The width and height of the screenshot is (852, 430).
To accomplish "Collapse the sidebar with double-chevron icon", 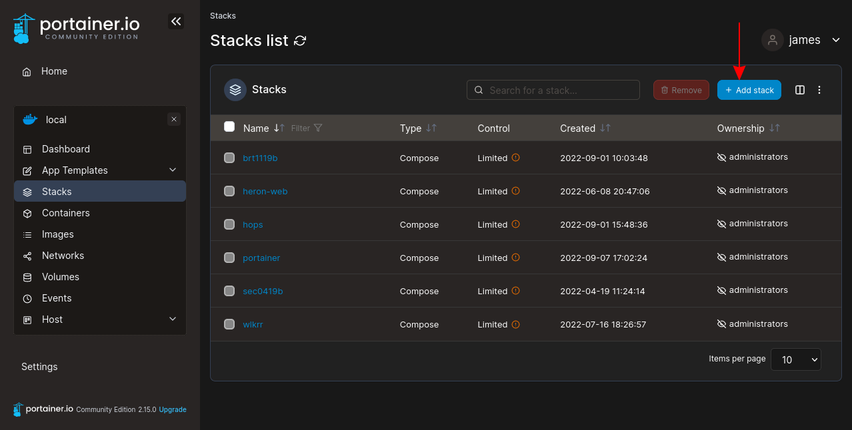I will [x=176, y=22].
